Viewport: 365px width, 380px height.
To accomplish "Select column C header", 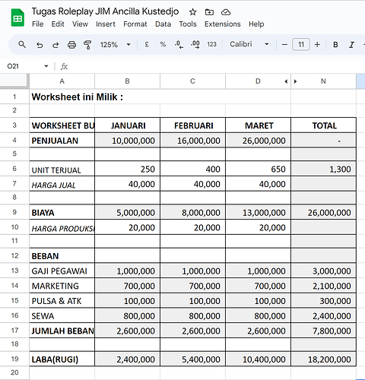I will click(x=192, y=81).
